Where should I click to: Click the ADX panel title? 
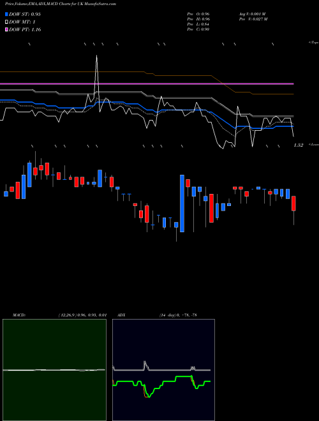[x=121, y=315]
